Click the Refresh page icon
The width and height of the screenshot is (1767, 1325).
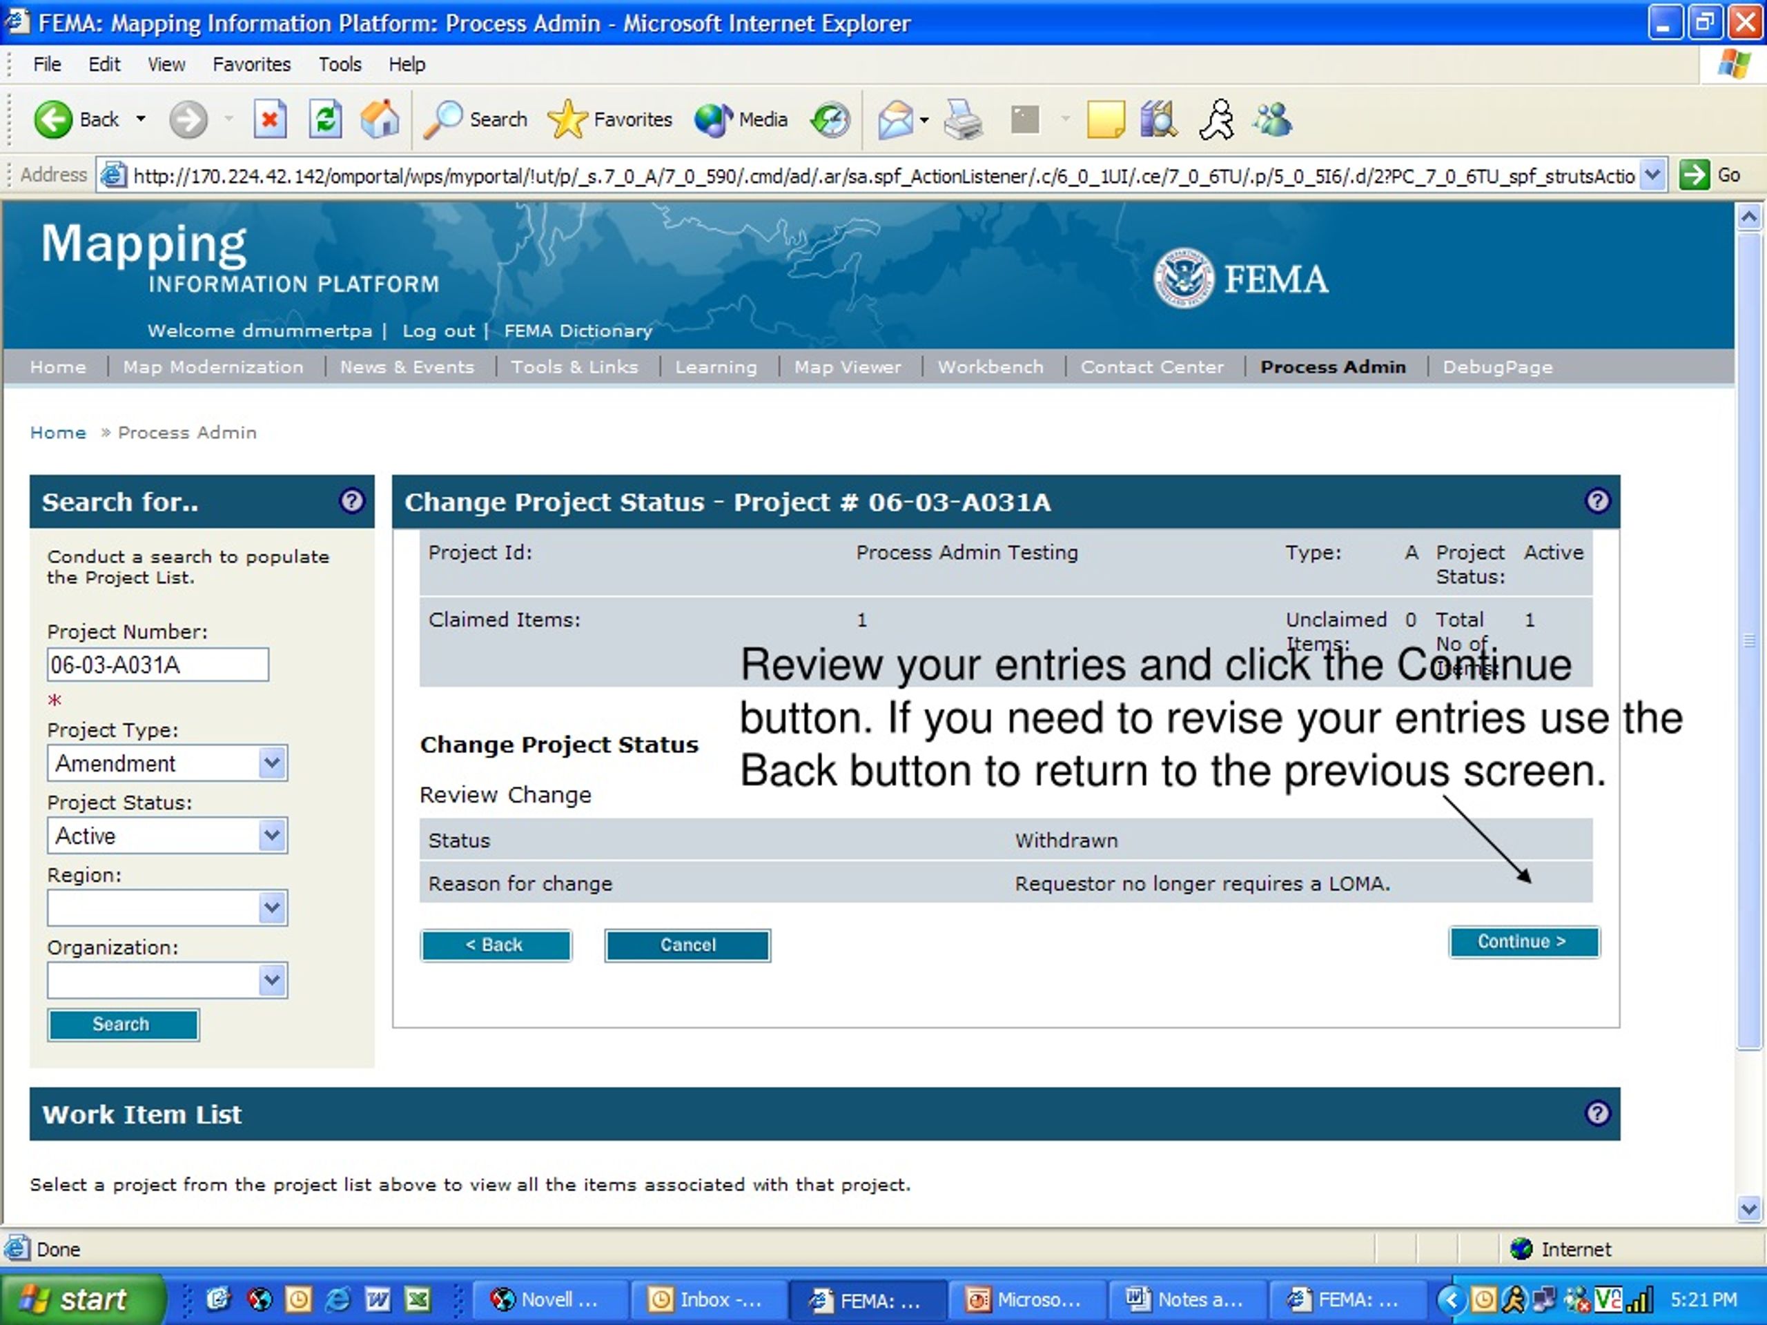click(325, 120)
